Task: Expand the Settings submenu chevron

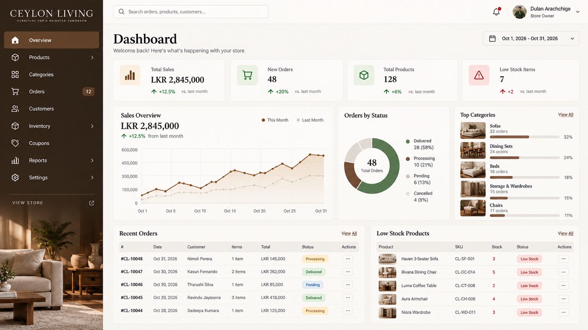Action: [92, 178]
